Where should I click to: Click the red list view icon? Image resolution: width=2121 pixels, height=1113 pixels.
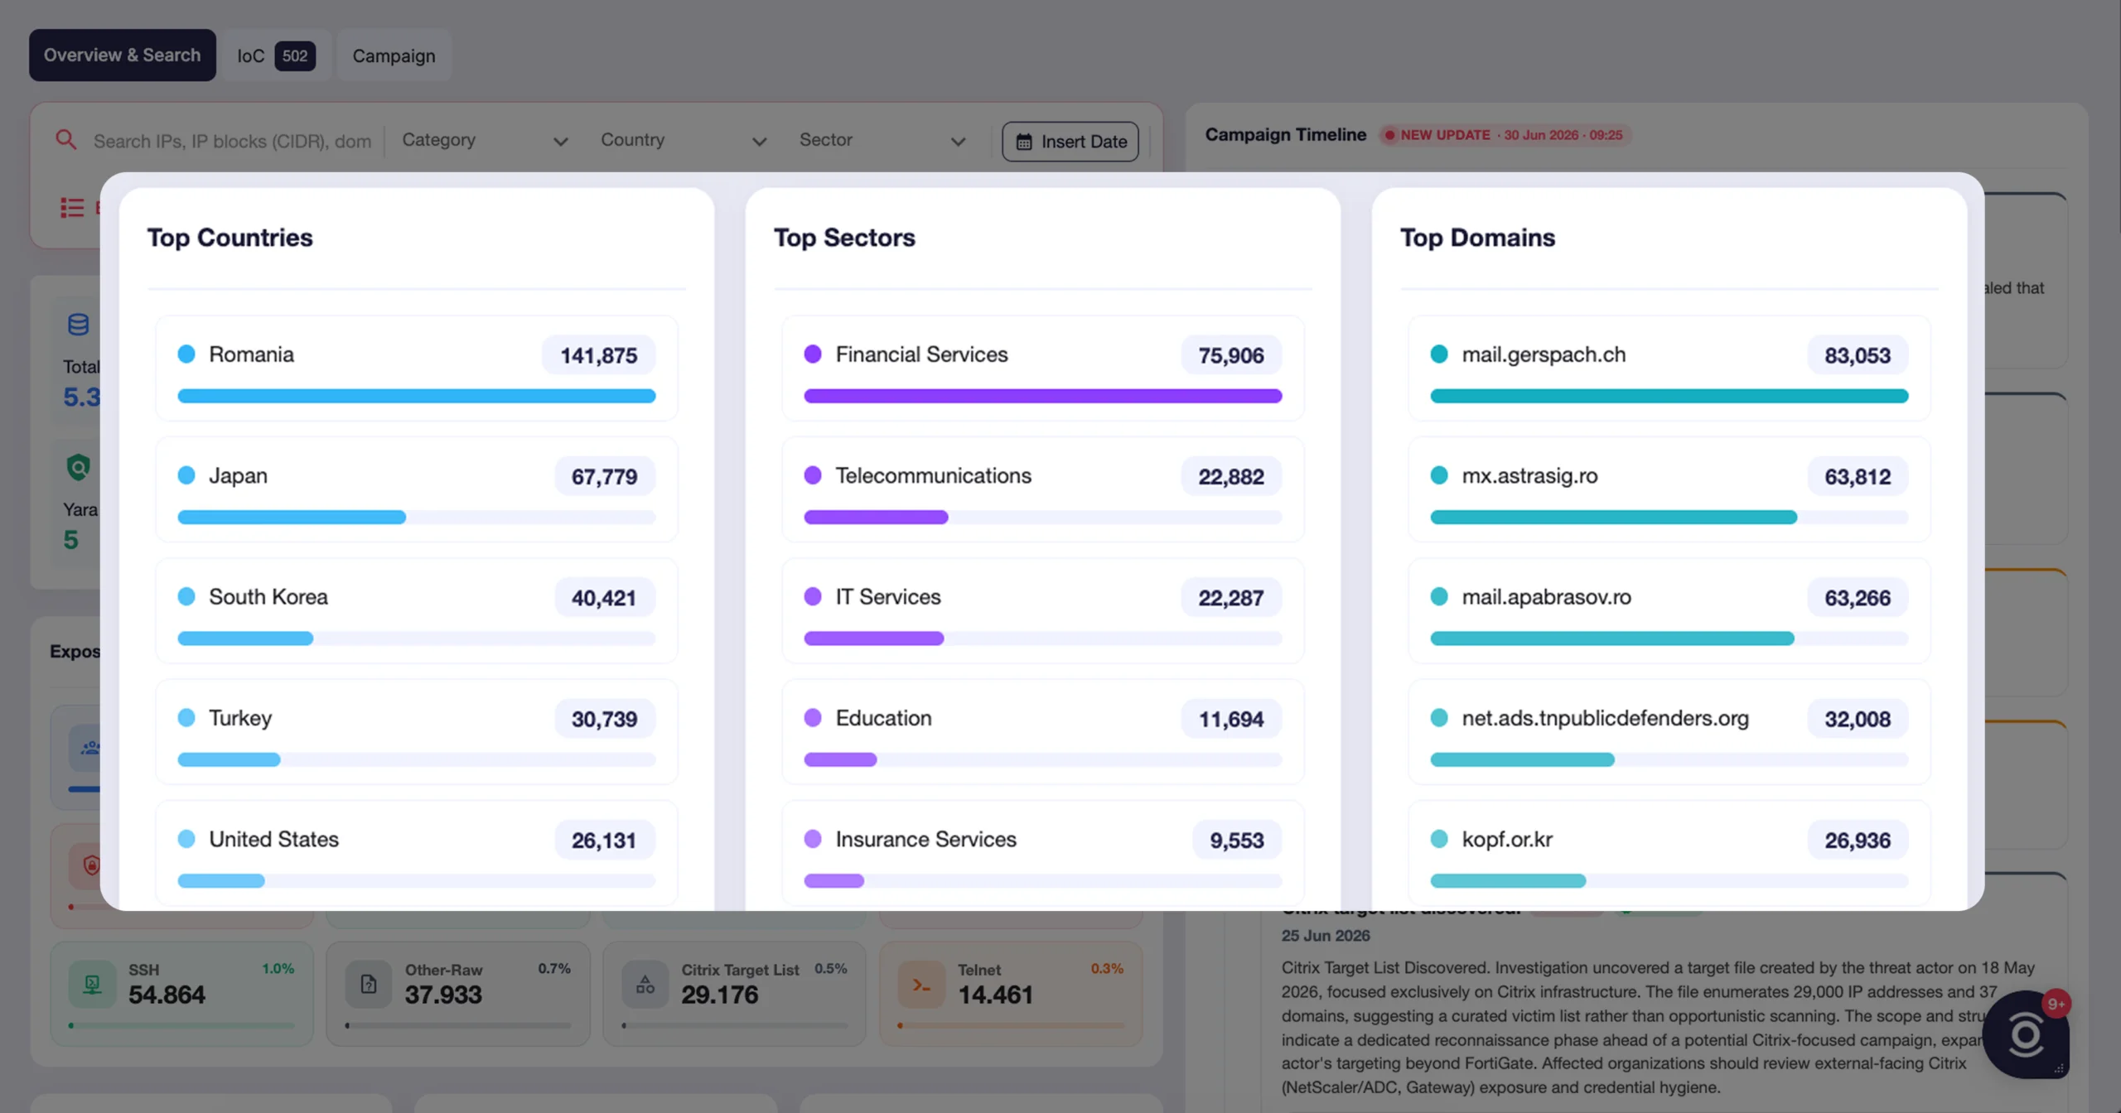(x=72, y=207)
